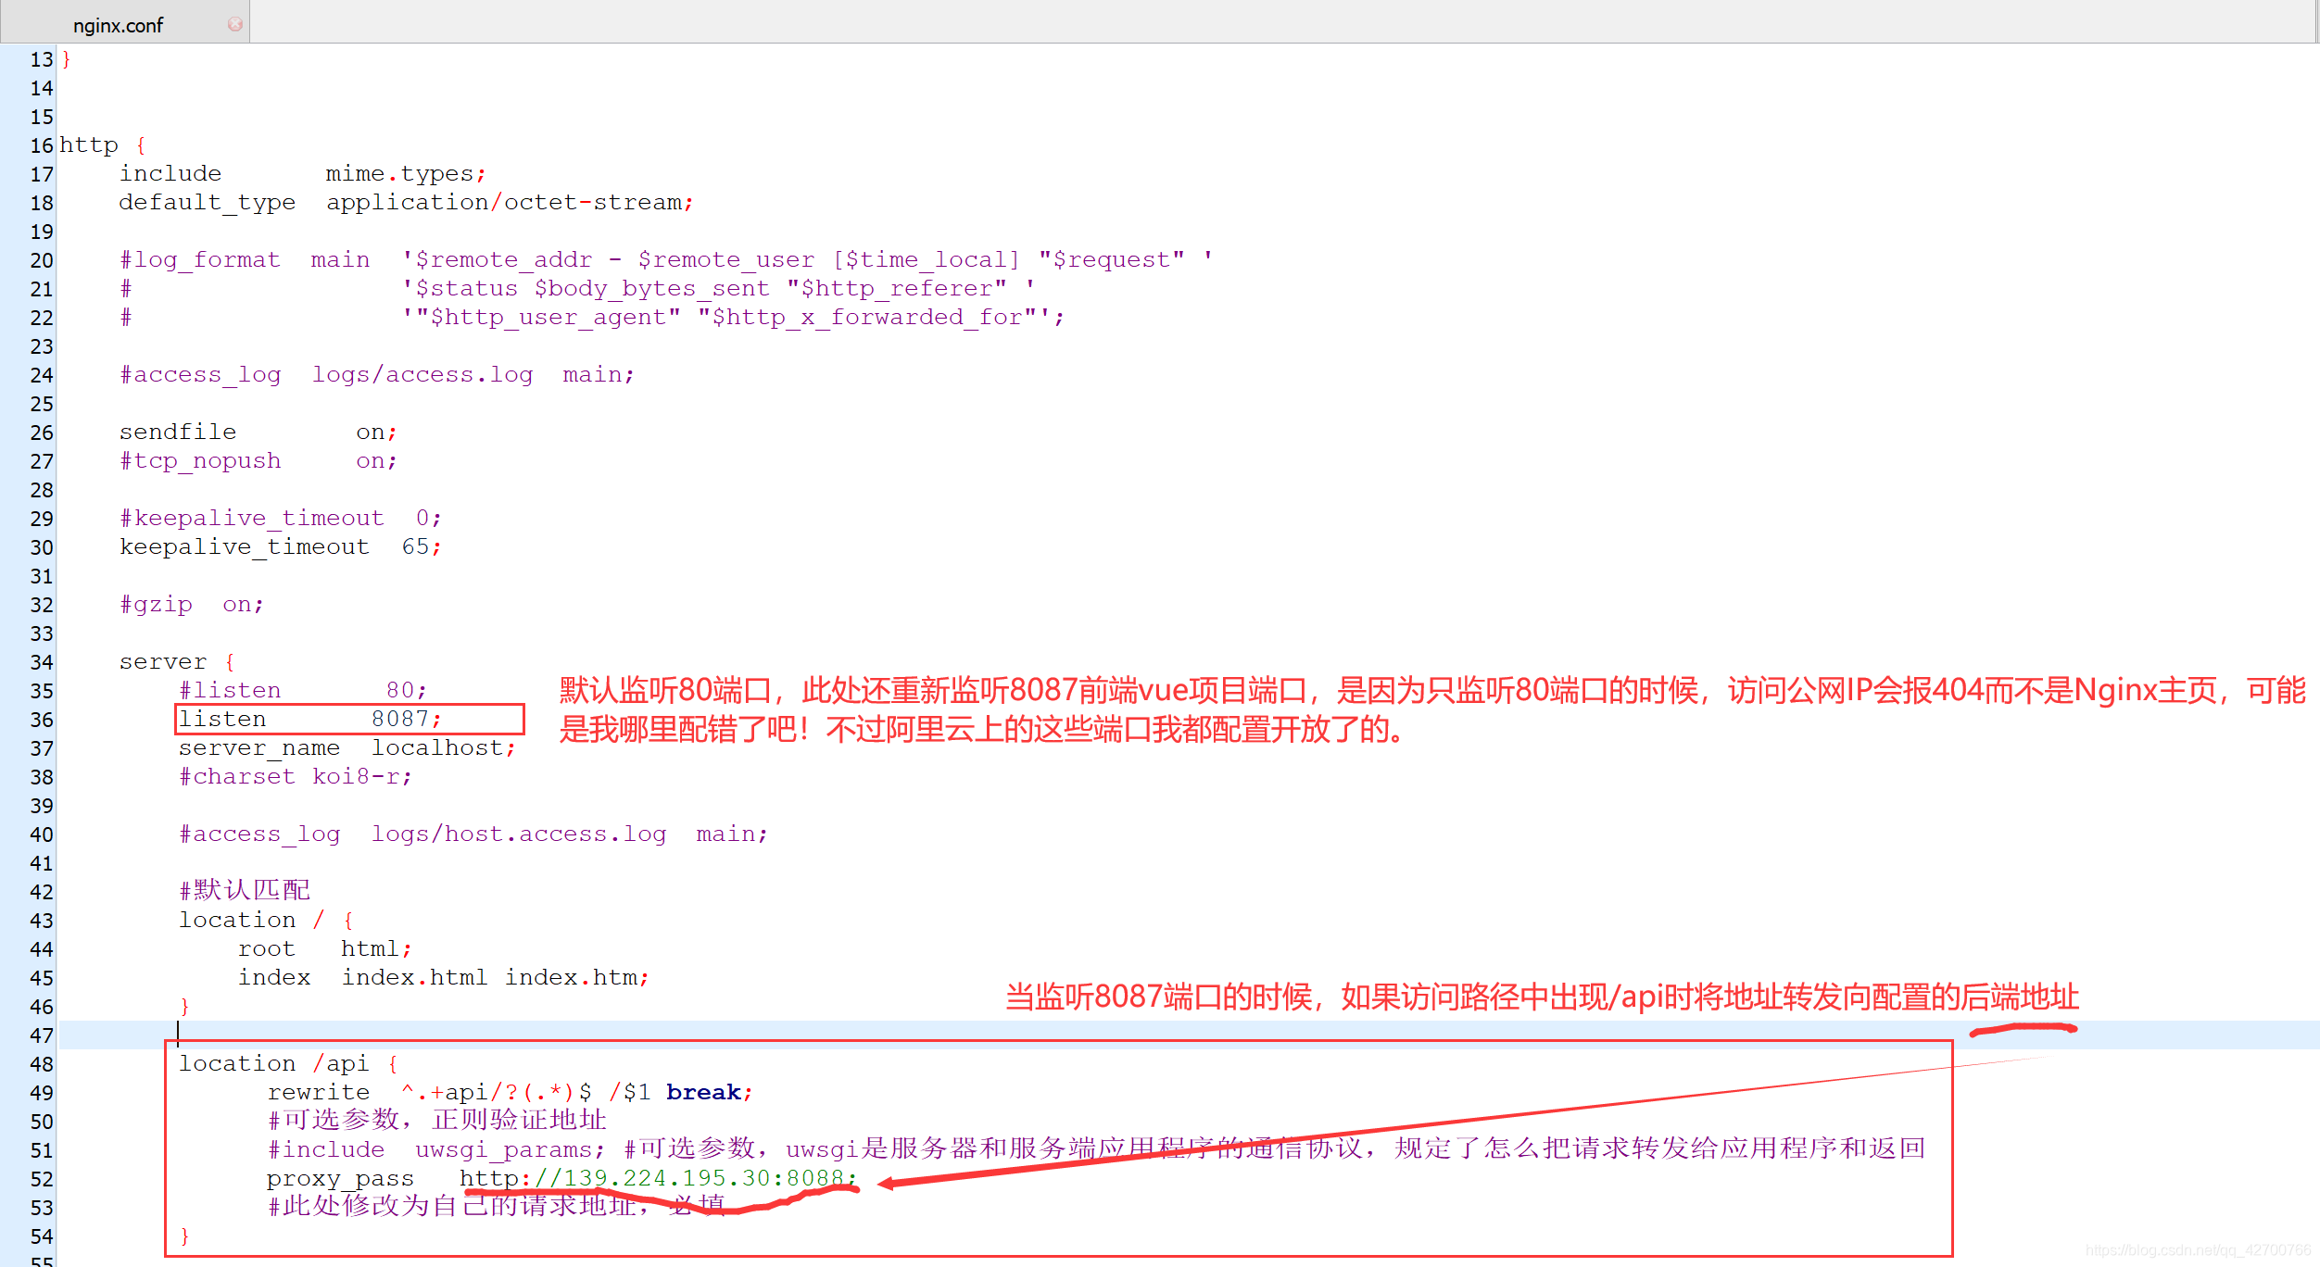Click 'root html;' directive
2320x1267 pixels.
324,948
